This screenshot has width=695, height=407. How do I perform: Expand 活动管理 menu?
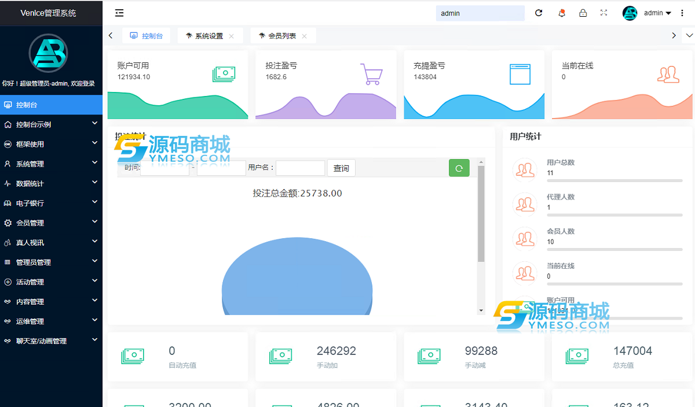[x=51, y=282]
